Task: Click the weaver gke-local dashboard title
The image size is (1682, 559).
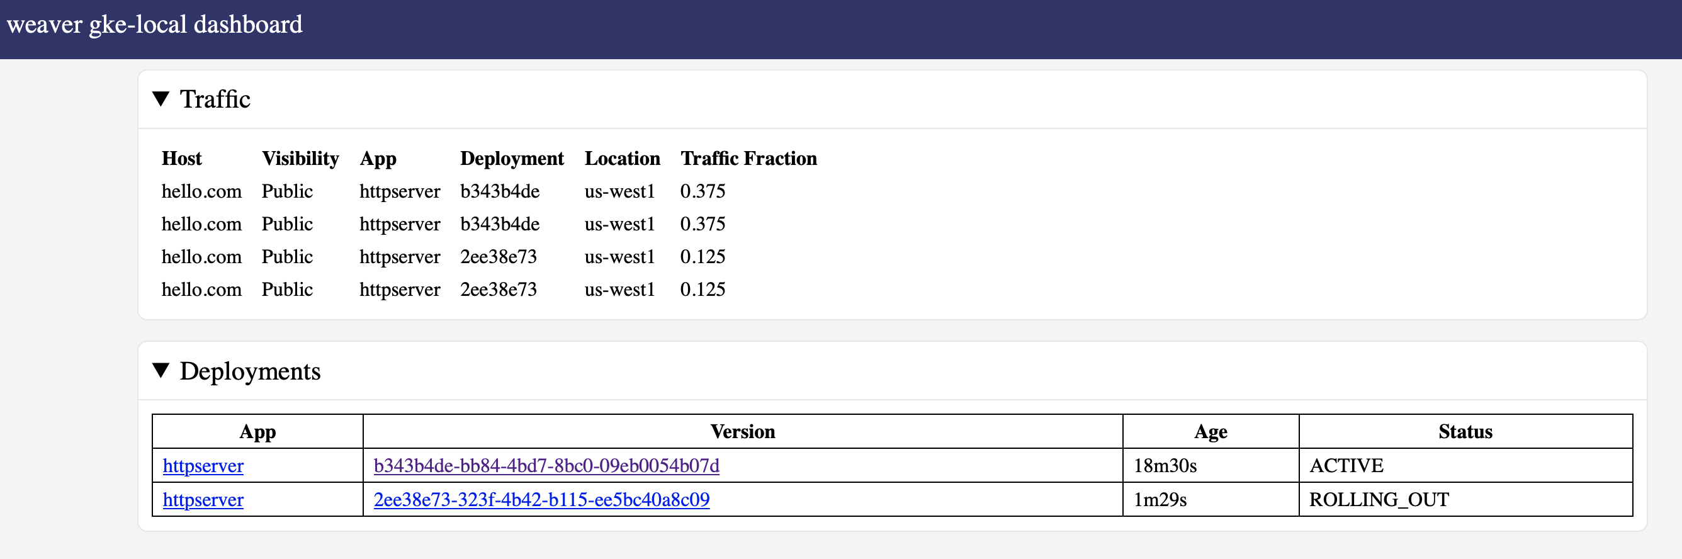Action: pyautogui.click(x=155, y=25)
